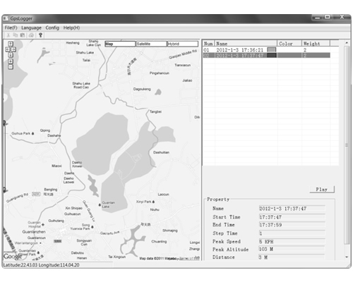This screenshot has height=282, width=353.
Task: Maximize the GpsLogger window
Action: click(328, 17)
